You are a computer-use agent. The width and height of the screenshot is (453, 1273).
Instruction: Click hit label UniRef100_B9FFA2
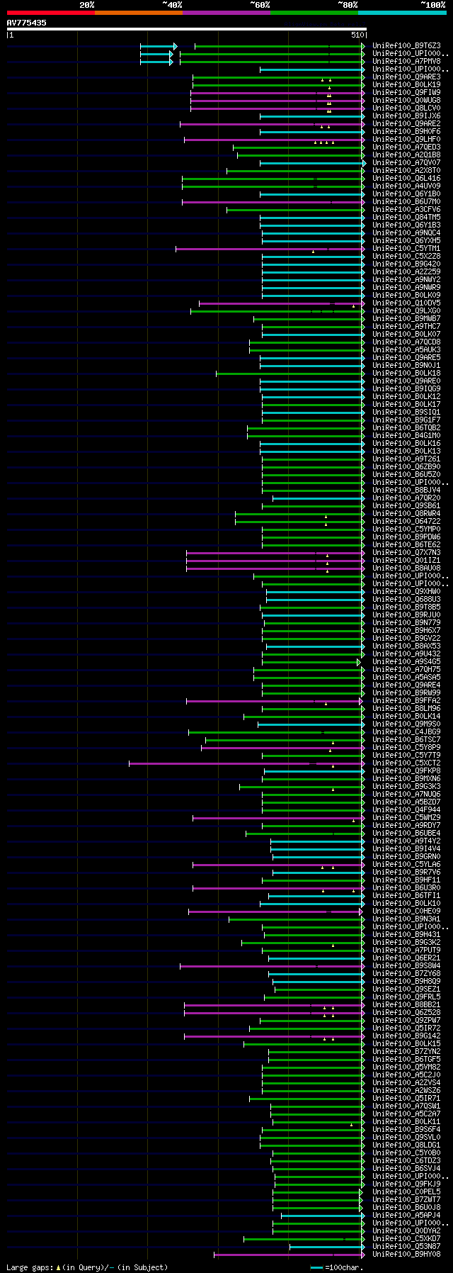(406, 701)
